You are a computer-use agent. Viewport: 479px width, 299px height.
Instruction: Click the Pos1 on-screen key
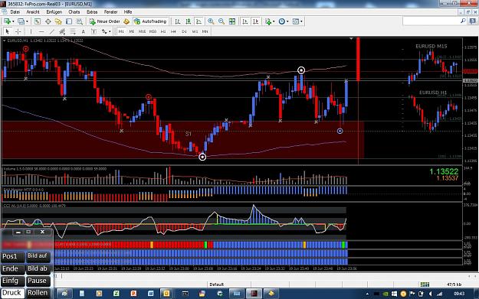12,257
